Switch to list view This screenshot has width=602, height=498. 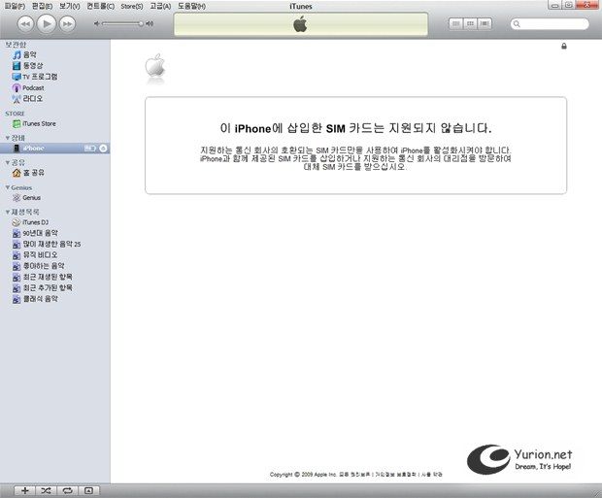tap(455, 24)
